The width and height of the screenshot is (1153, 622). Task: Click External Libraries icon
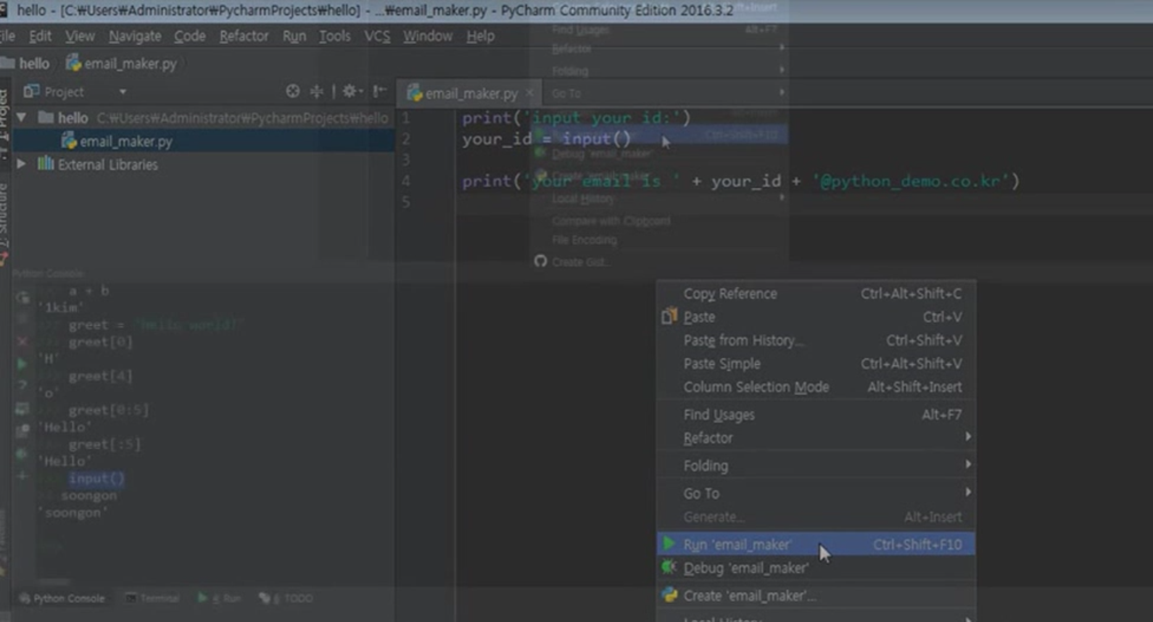point(46,164)
